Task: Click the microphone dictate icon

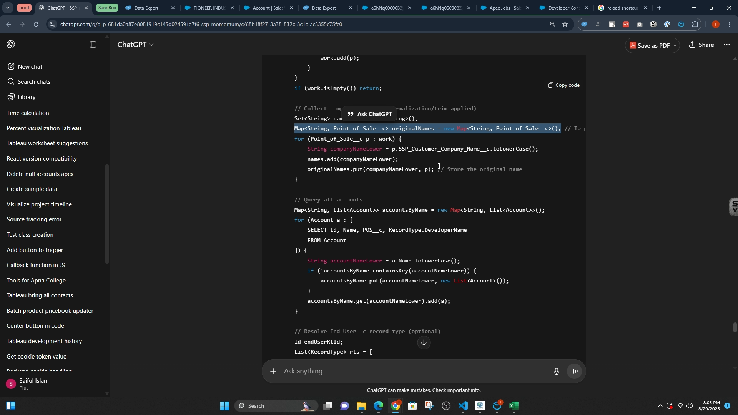Action: click(556, 371)
